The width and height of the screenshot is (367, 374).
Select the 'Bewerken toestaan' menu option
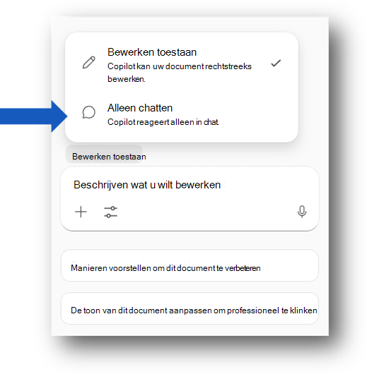pos(182,65)
